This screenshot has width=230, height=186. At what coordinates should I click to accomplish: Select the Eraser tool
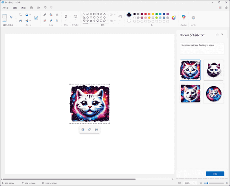click(45, 21)
